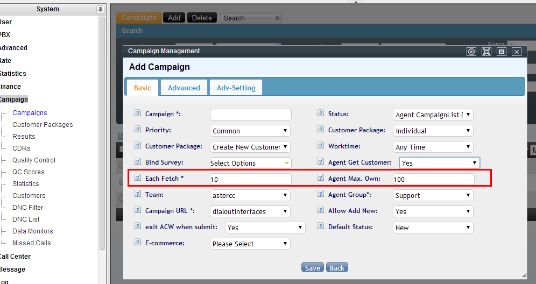Image resolution: width=536 pixels, height=284 pixels.
Task: Expand the Agent Group Support dropdown
Action: click(433, 195)
